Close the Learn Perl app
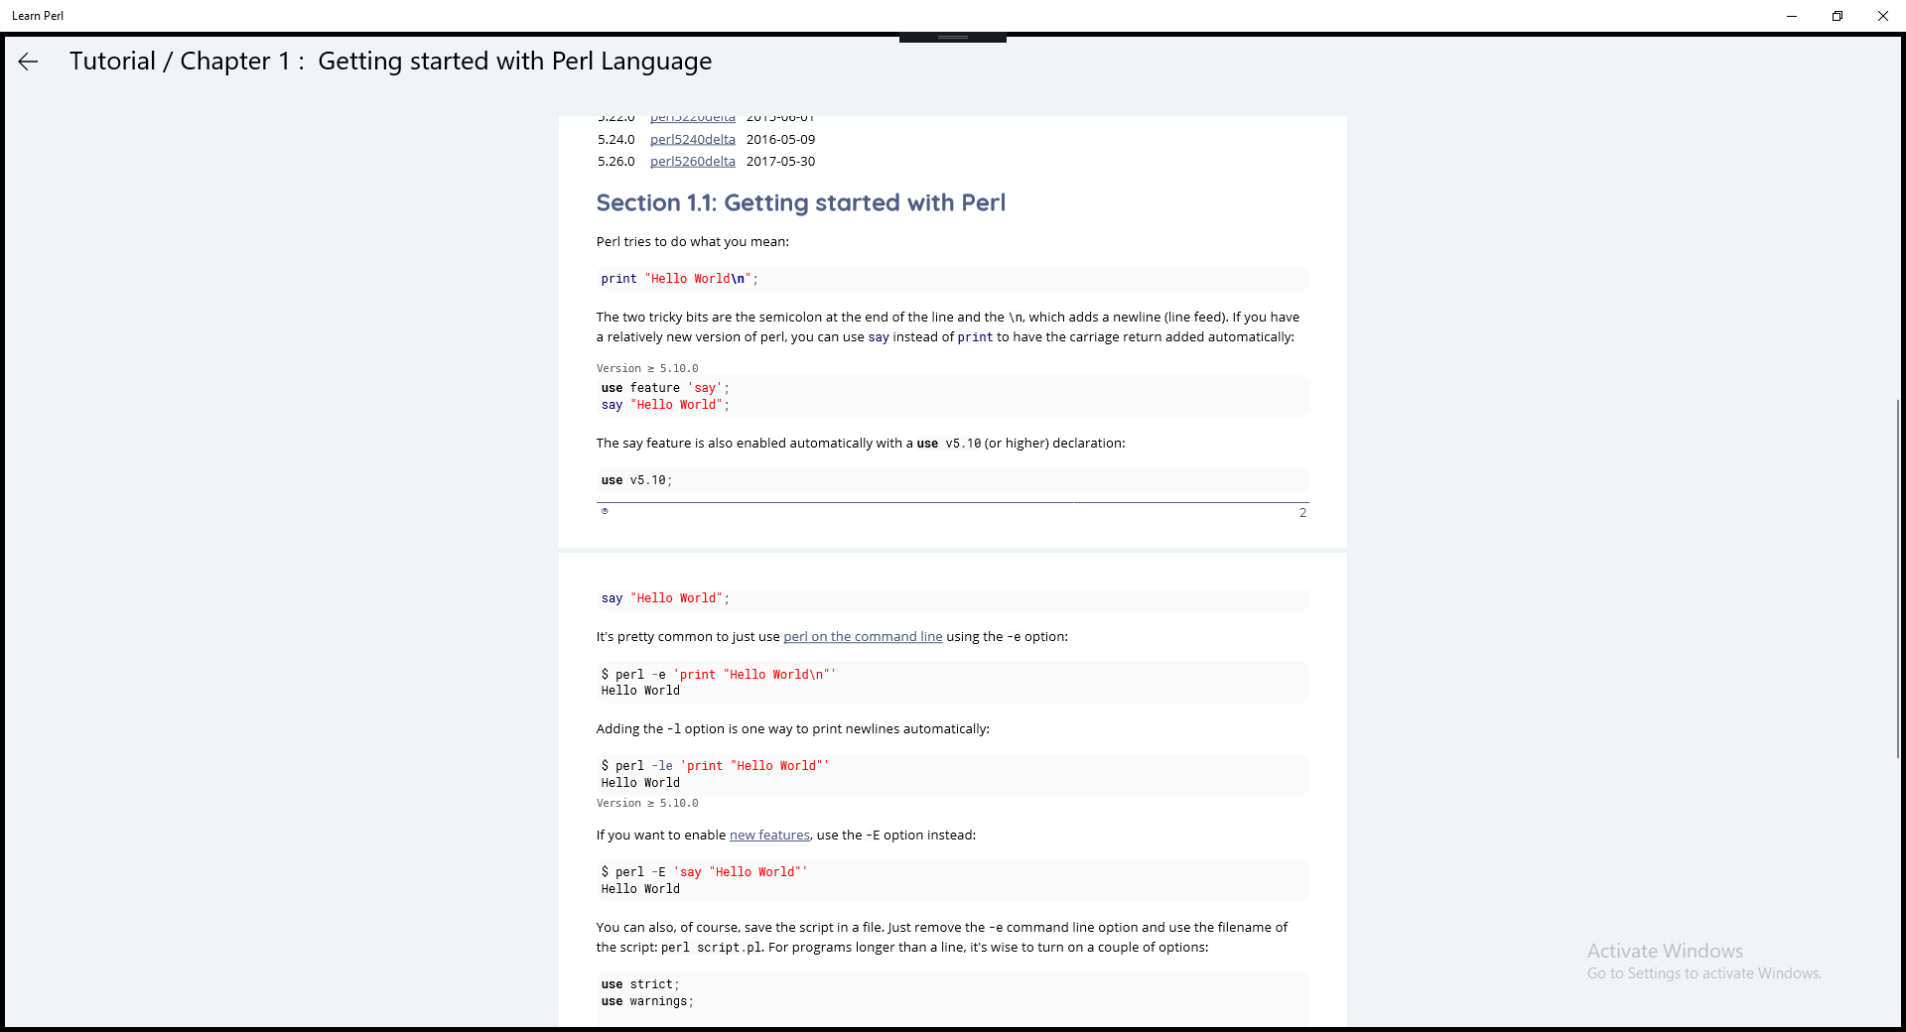 (1883, 16)
